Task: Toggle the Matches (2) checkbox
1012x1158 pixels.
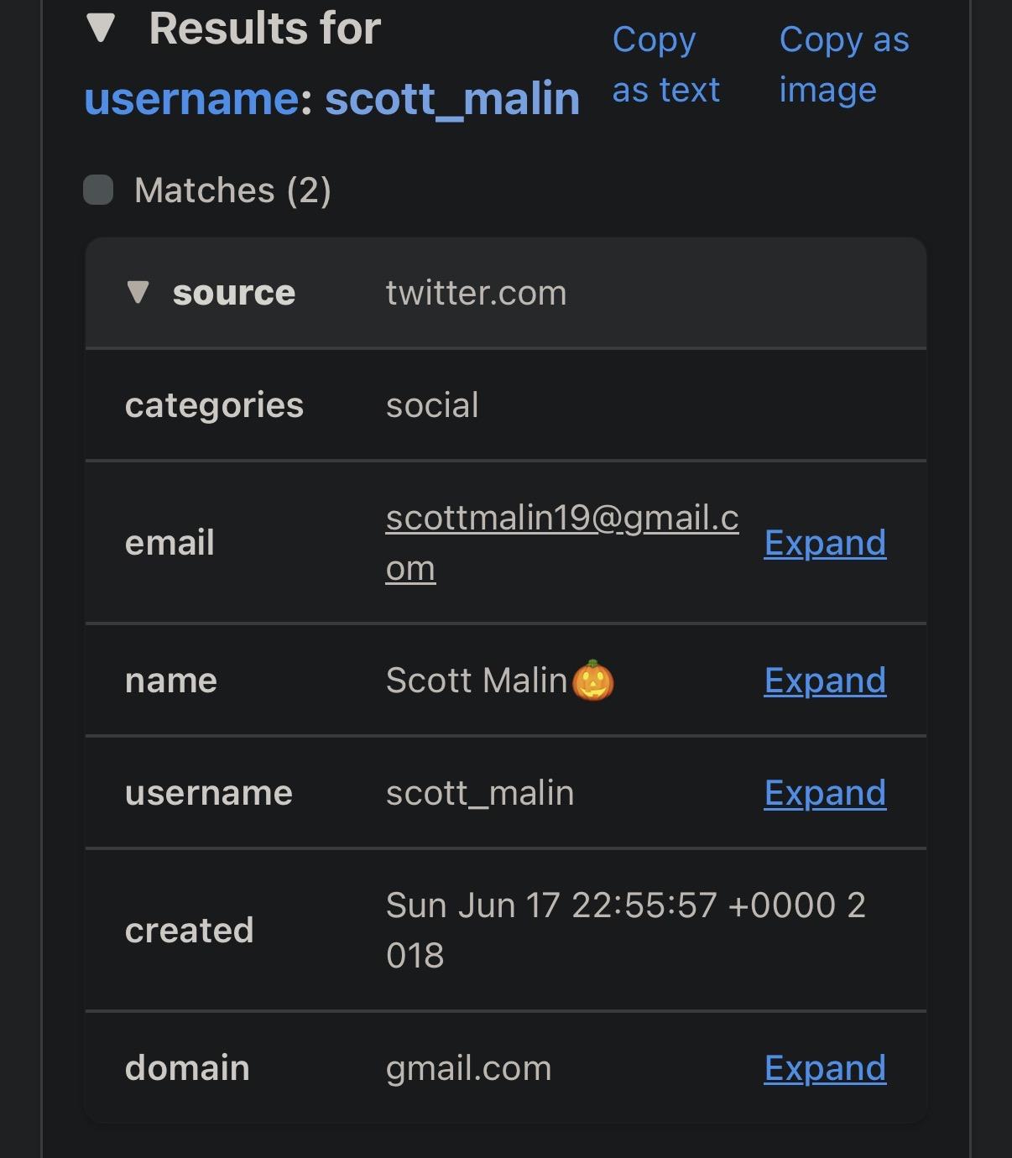Action: [x=98, y=190]
